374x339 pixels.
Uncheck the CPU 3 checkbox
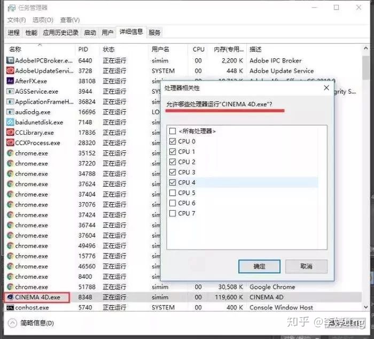(x=173, y=172)
